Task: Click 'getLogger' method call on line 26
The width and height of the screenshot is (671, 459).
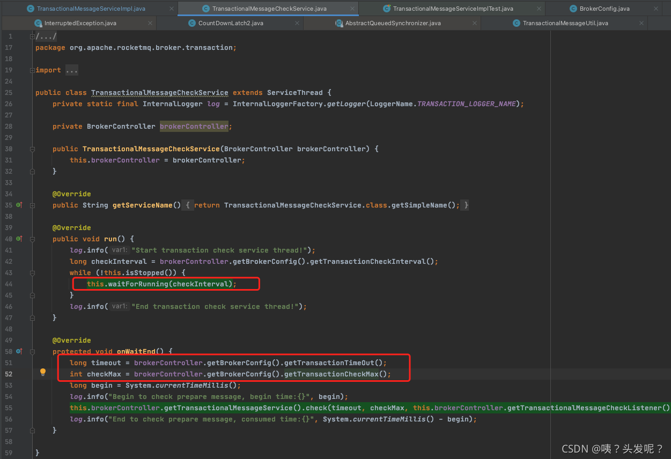Action: point(346,103)
